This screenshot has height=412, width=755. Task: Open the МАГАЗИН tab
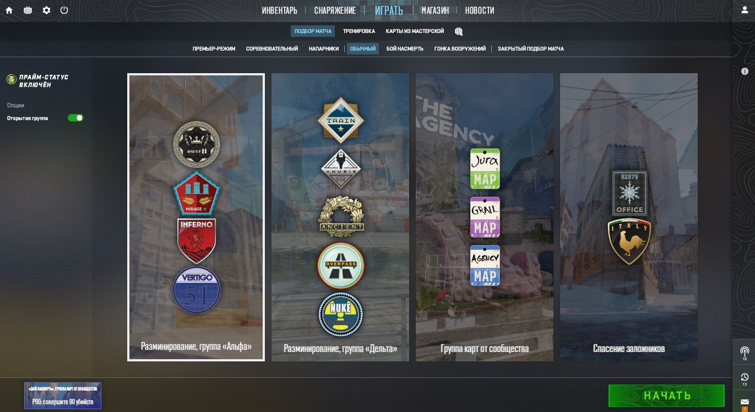(435, 10)
